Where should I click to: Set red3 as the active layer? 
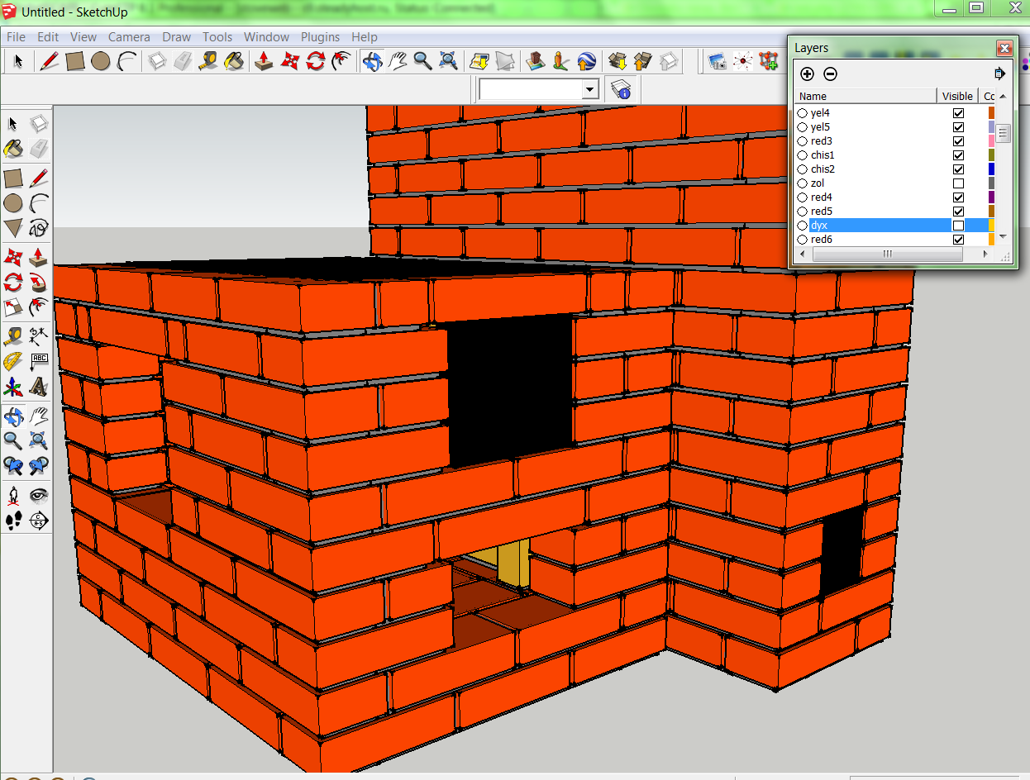[802, 141]
